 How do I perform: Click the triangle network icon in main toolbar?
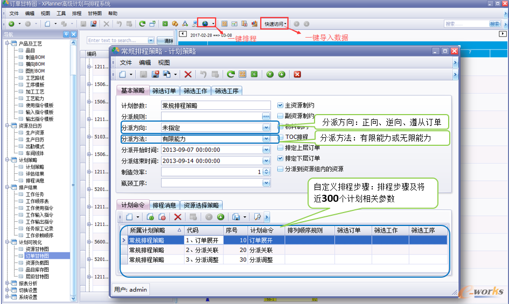[185, 24]
